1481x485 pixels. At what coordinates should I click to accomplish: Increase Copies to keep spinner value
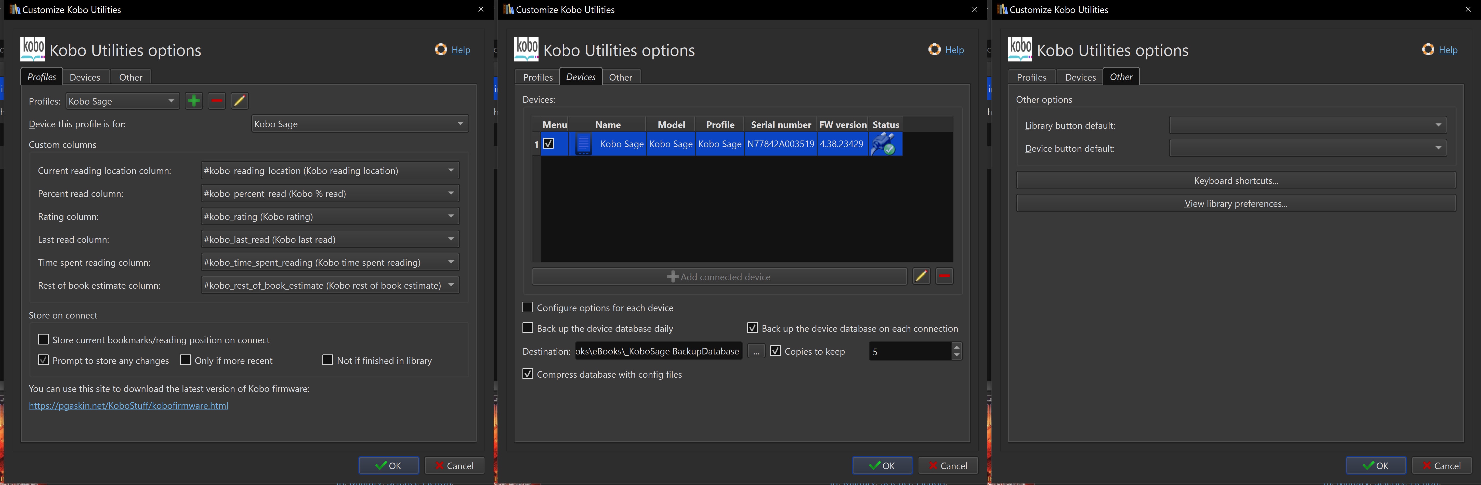[957, 347]
